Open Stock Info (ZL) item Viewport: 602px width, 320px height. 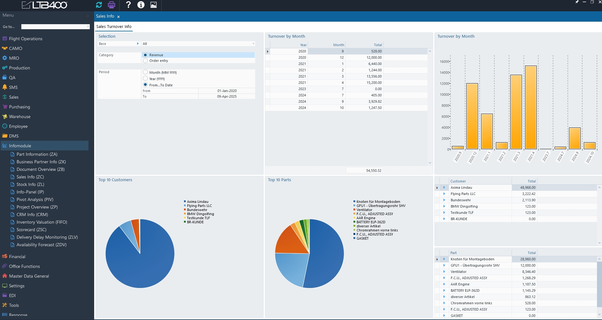tap(30, 184)
